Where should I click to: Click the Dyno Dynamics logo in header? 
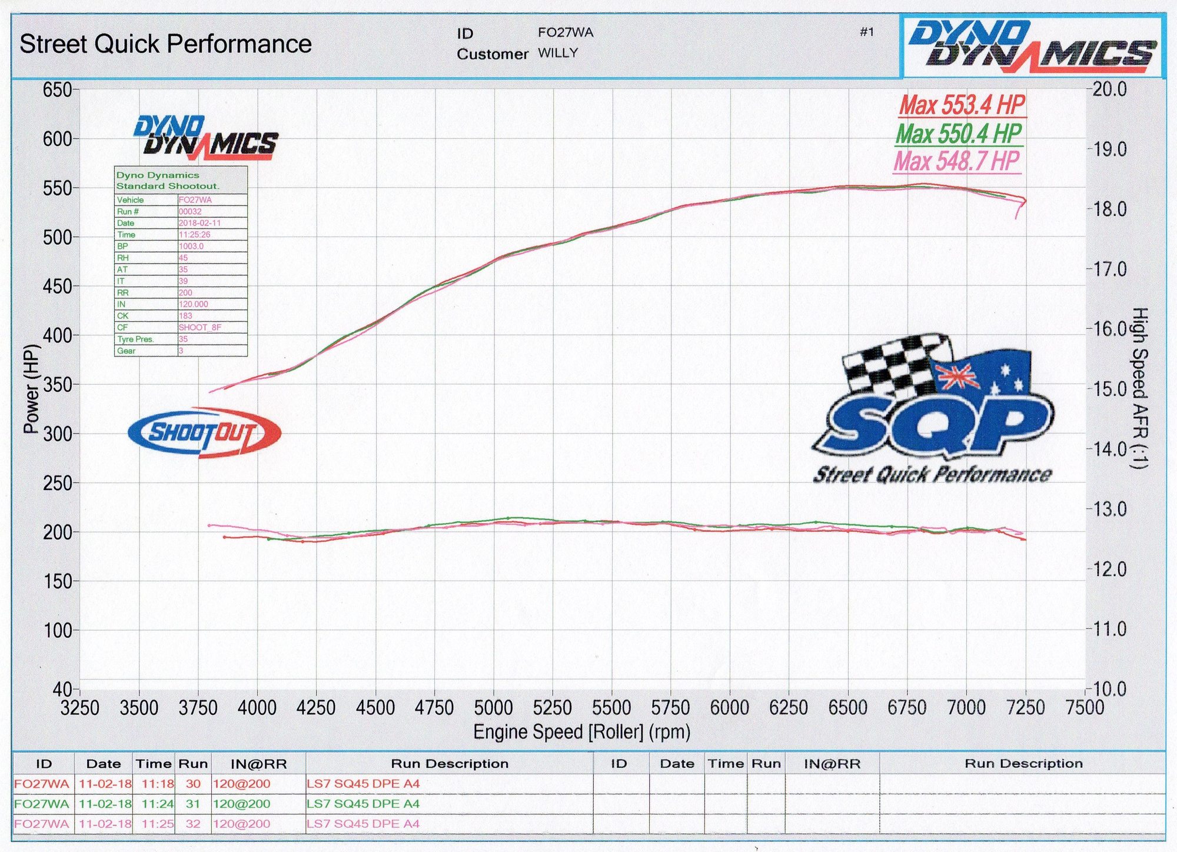pyautogui.click(x=1032, y=46)
